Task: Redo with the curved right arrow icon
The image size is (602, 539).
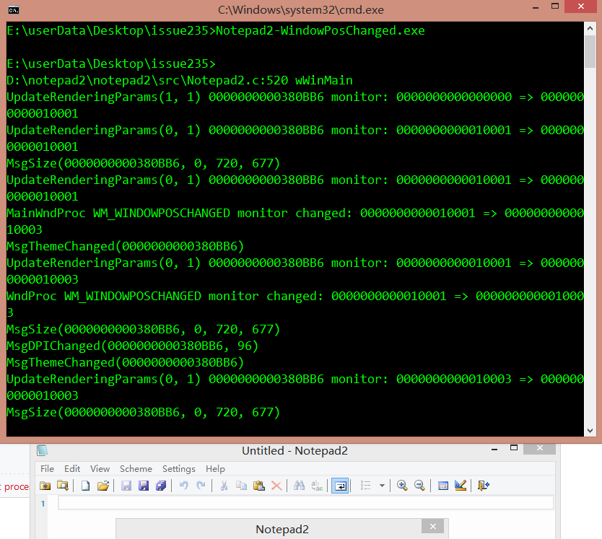Action: tap(201, 486)
